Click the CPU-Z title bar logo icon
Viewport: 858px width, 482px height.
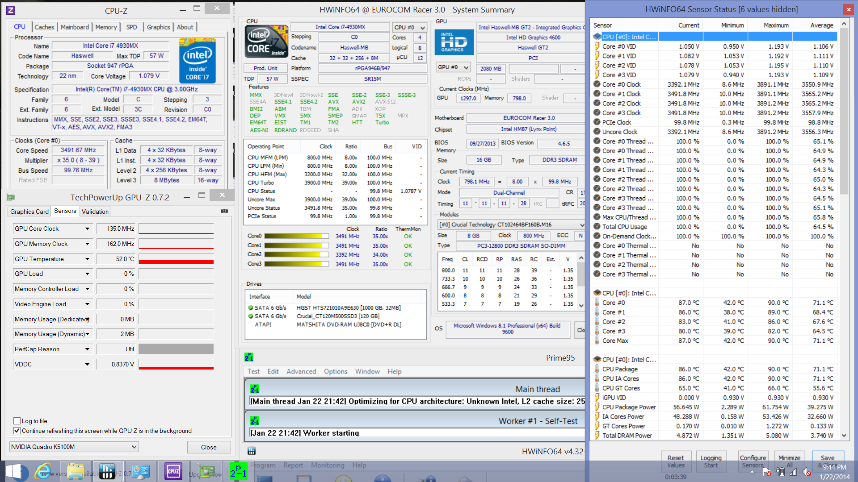[x=11, y=10]
